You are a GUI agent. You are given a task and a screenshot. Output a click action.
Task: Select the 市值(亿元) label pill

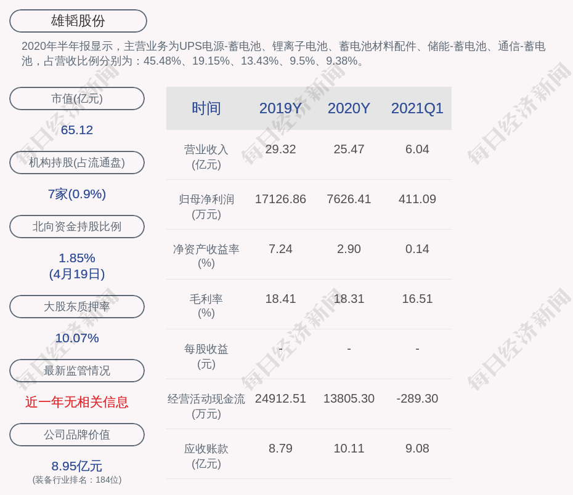(77, 99)
